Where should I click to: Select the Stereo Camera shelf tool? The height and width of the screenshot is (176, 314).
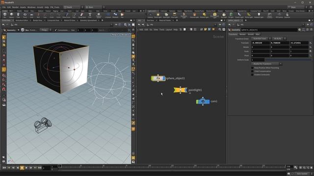(269, 15)
